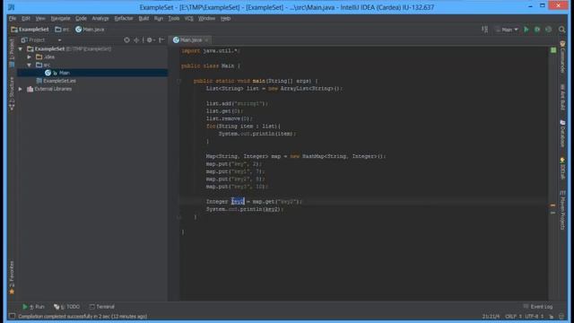Viewport: 574px width, 323px height.
Task: Expand the .idea folder node
Action: pyautogui.click(x=30, y=57)
